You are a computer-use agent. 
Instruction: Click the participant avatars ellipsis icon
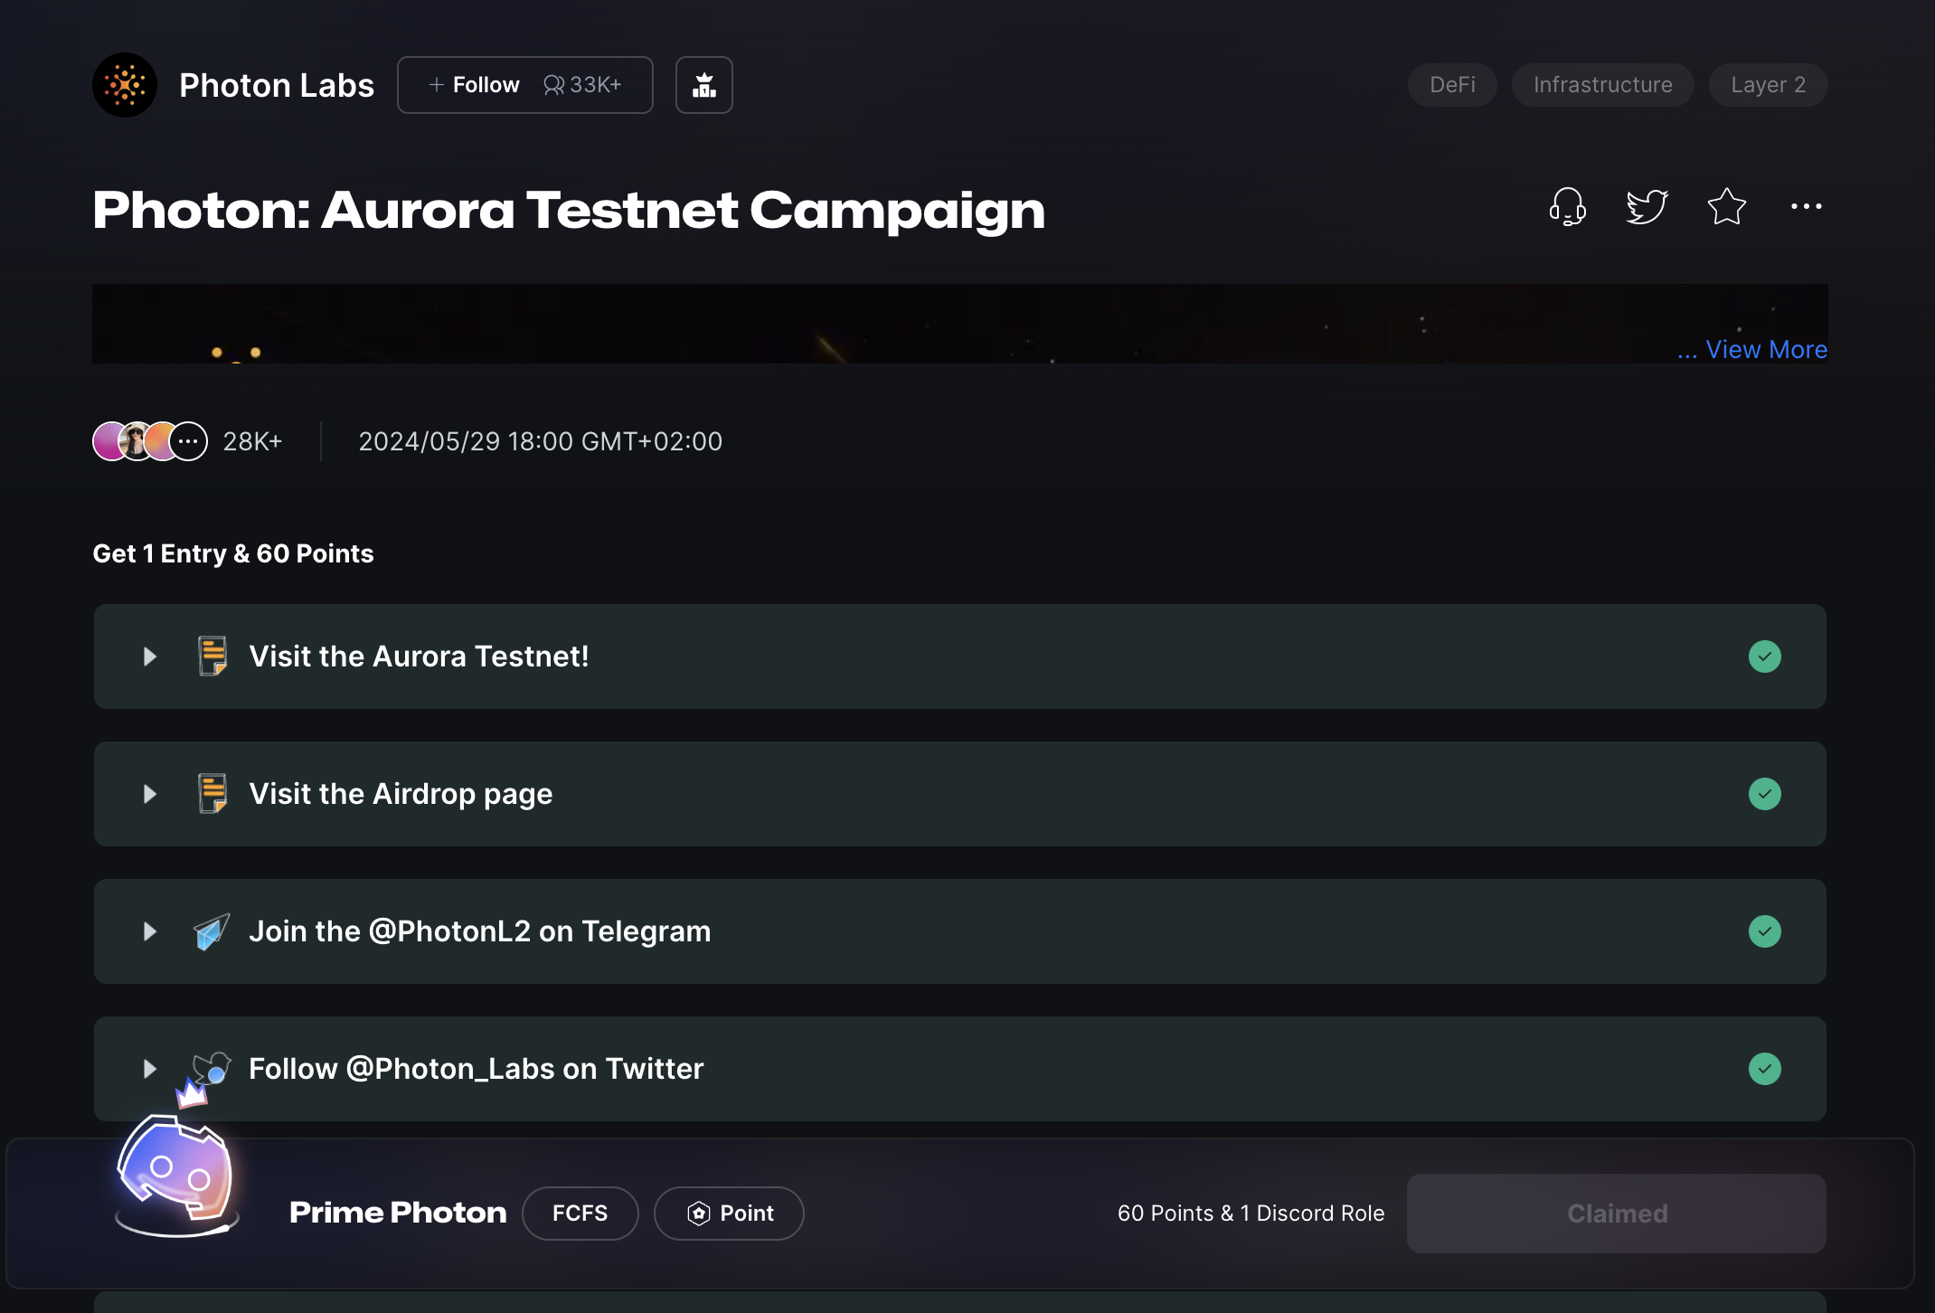188,441
